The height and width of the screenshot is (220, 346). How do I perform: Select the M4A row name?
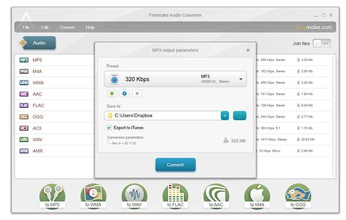[37, 72]
